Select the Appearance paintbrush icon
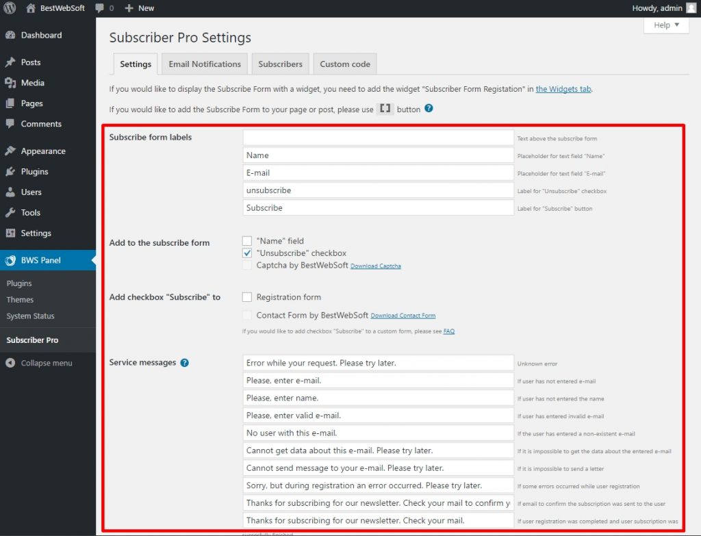 click(10, 151)
